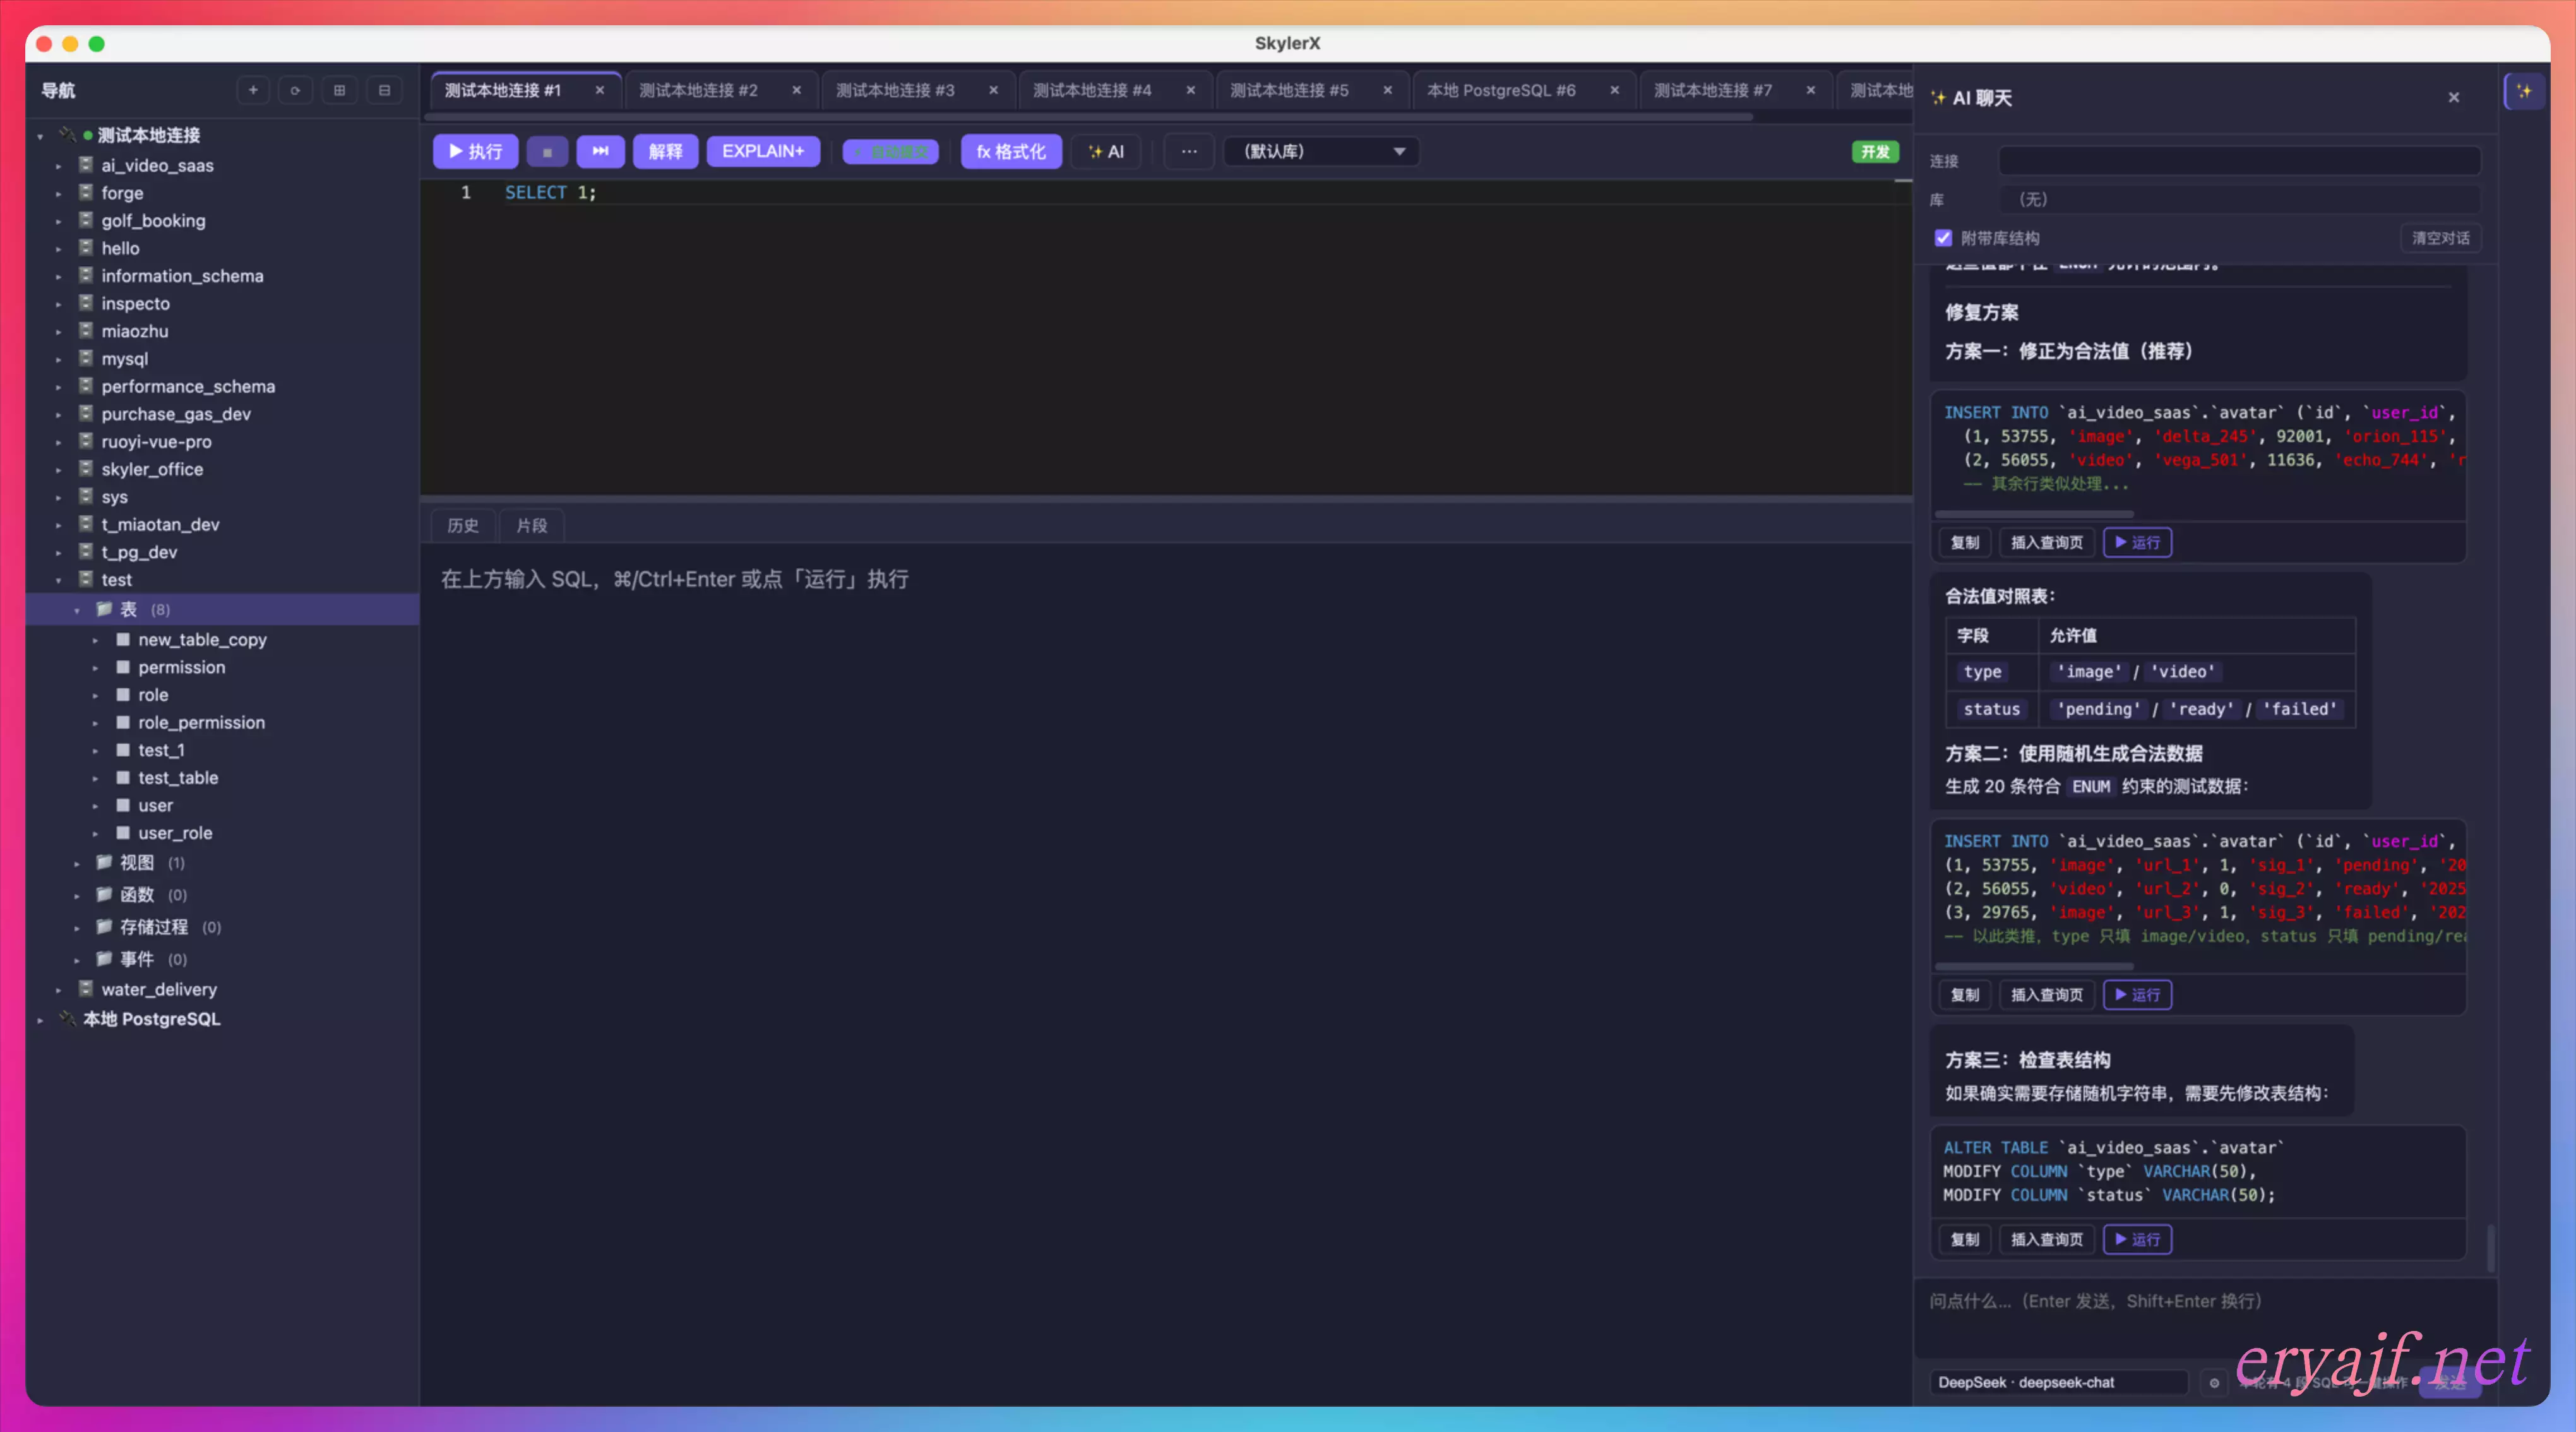
Task: Open AI model settings gear icon
Action: click(2214, 1383)
